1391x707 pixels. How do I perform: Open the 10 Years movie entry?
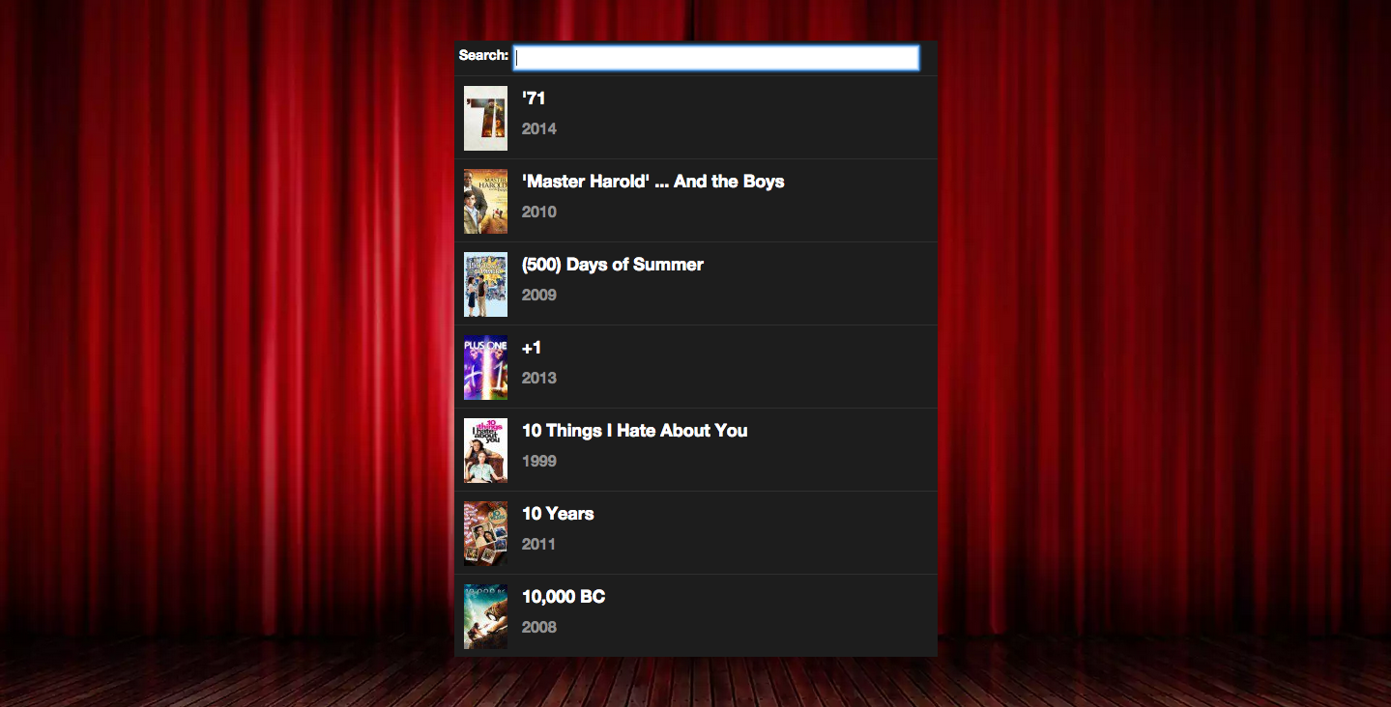pyautogui.click(x=557, y=513)
